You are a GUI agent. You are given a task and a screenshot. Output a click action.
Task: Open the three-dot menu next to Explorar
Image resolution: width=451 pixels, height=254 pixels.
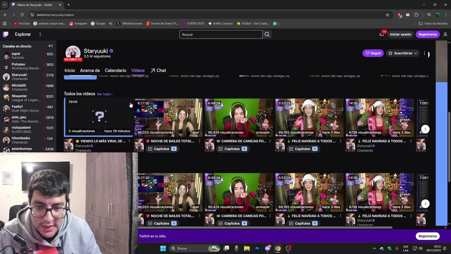(x=40, y=34)
